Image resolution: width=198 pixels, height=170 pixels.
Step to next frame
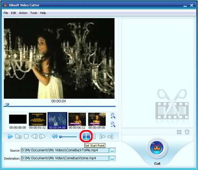(x=42, y=136)
